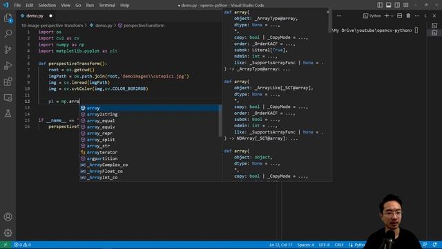This screenshot has height=249, width=442.
Task: Open the Testing flask view
Action: [8, 113]
